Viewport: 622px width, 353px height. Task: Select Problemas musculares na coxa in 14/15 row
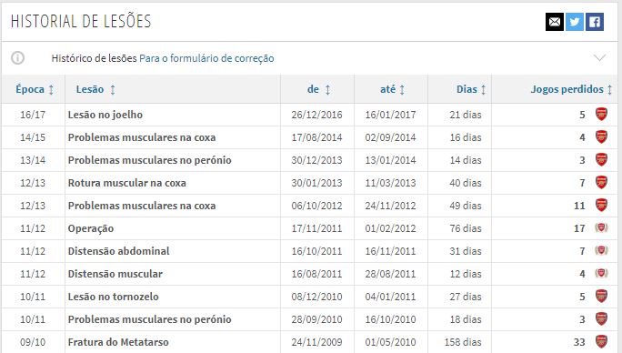142,137
